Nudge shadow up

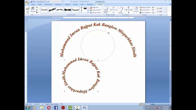tap(113, 8)
